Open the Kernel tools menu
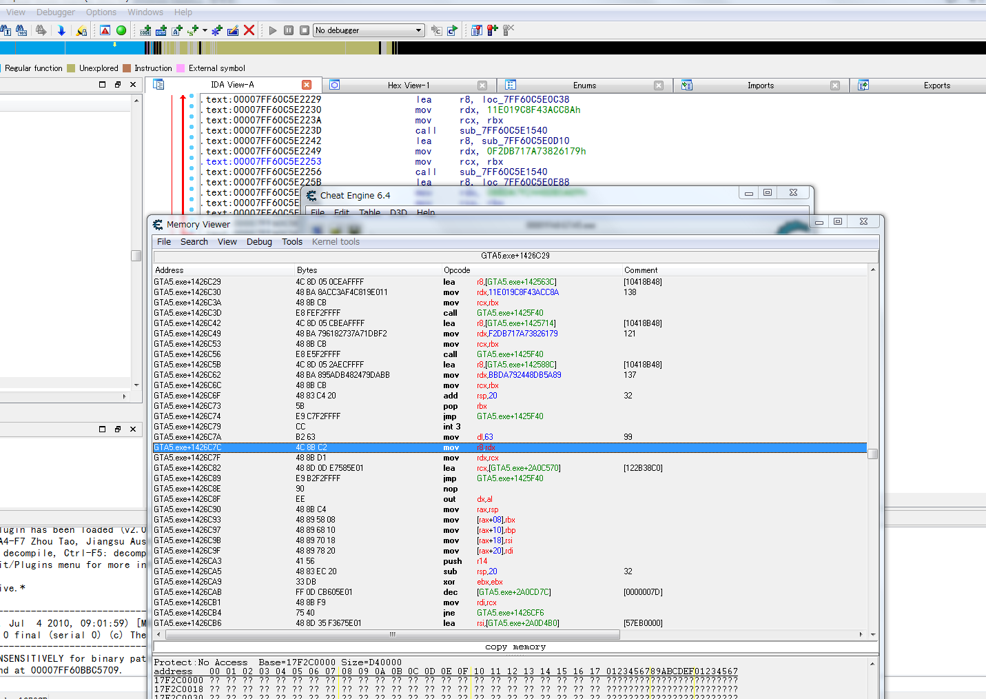Screen dimensions: 986x699 click(336, 242)
